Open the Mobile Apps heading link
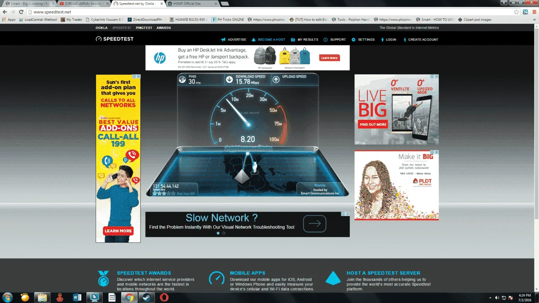The image size is (539, 303). (247, 273)
